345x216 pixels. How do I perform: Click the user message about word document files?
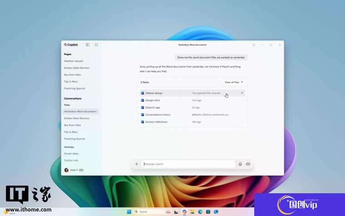point(211,58)
